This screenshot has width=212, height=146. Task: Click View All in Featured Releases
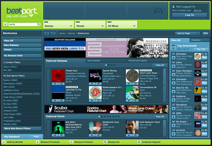coord(160,65)
